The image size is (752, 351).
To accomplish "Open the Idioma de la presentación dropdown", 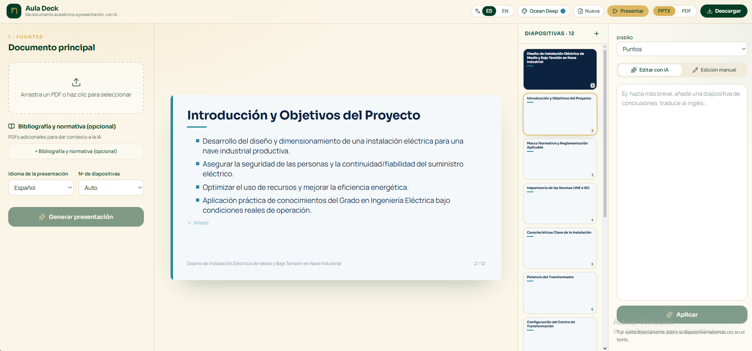I will point(41,188).
